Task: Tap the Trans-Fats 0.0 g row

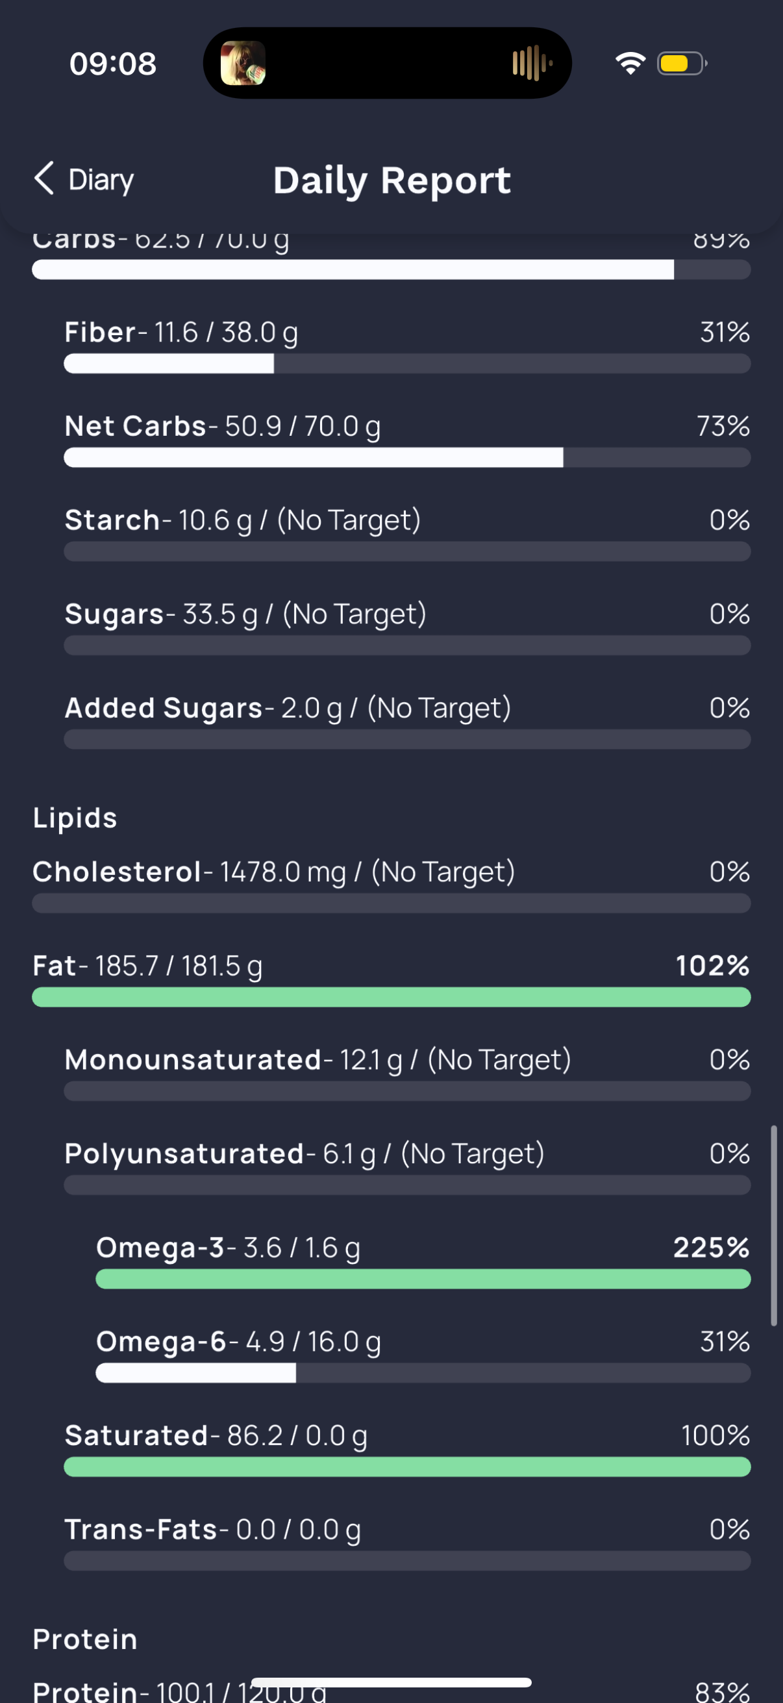Action: tap(407, 1543)
